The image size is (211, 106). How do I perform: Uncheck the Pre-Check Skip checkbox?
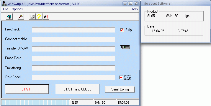click(122, 30)
